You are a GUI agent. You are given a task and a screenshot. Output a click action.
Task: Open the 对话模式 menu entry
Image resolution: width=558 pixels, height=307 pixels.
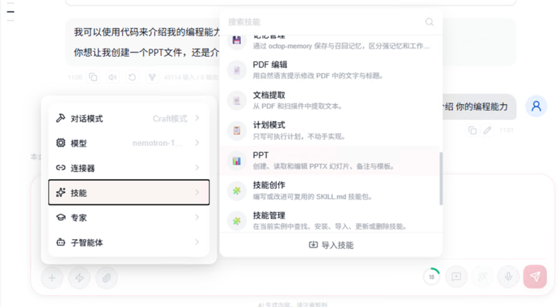(129, 118)
